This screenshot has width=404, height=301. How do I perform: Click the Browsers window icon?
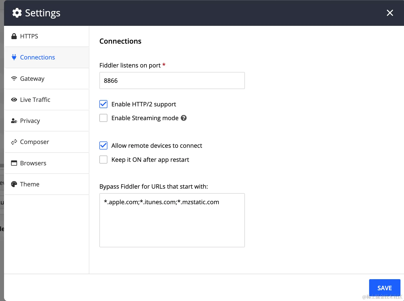14,163
